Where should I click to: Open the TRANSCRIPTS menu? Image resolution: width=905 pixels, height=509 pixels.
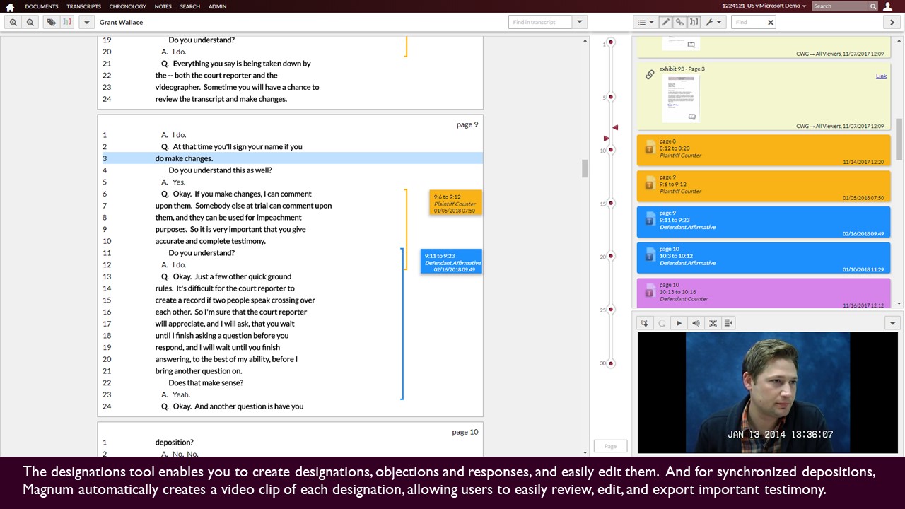(83, 6)
